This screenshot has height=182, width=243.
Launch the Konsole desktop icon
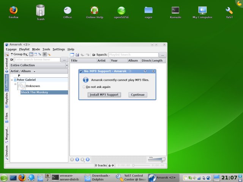(x=175, y=13)
